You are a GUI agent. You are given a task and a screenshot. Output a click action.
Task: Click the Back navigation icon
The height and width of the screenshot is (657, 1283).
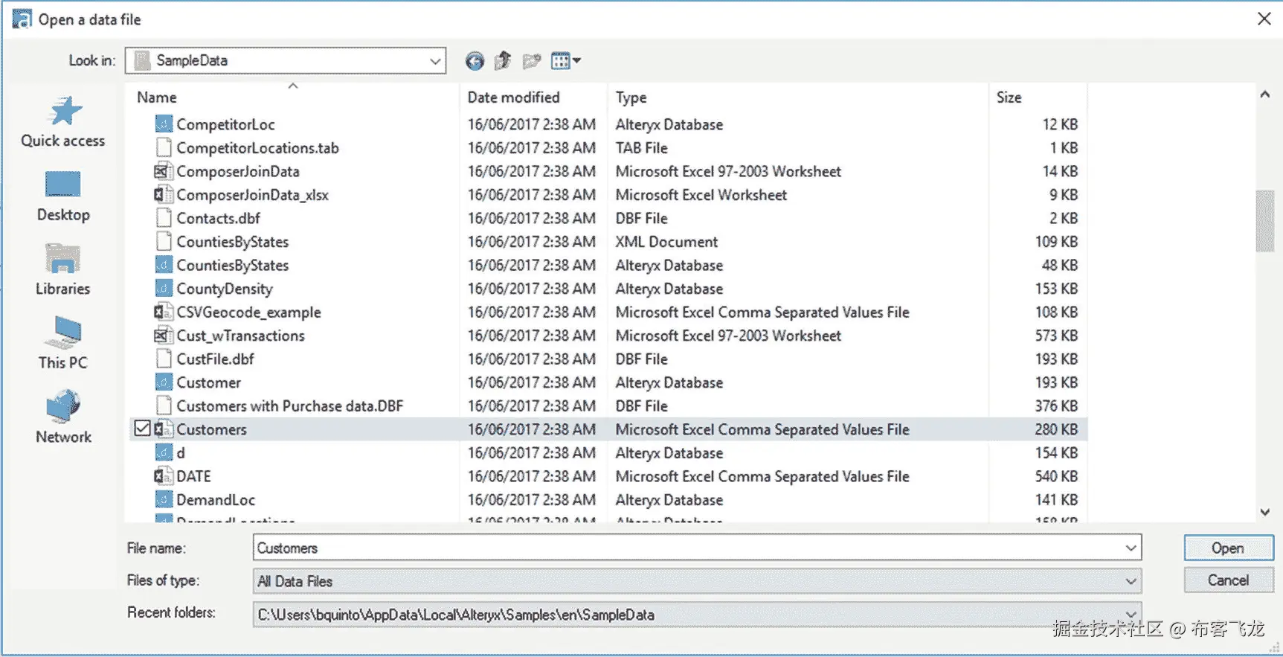[x=475, y=61]
